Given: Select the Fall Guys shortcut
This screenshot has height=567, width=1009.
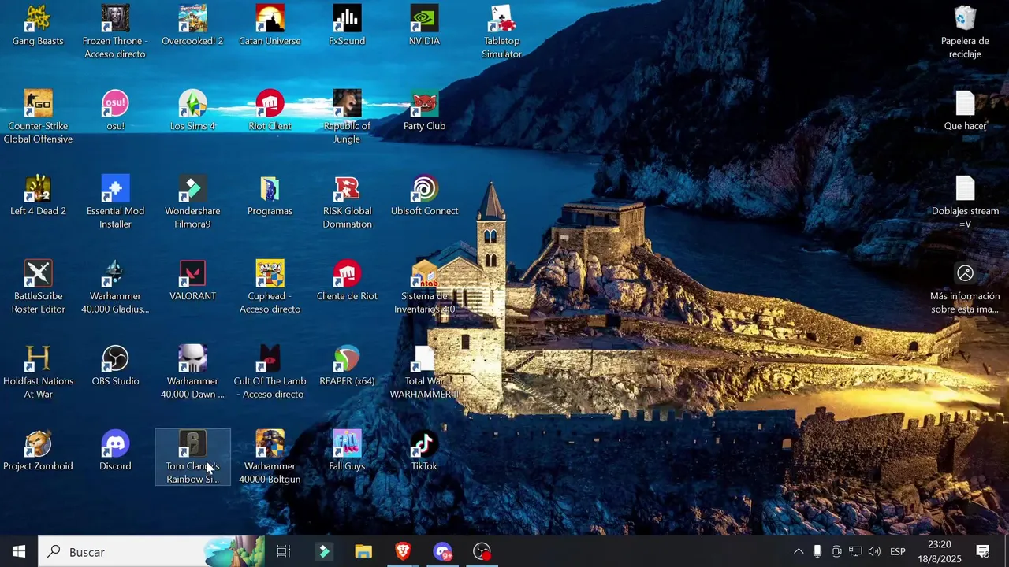Looking at the screenshot, I should 347,451.
